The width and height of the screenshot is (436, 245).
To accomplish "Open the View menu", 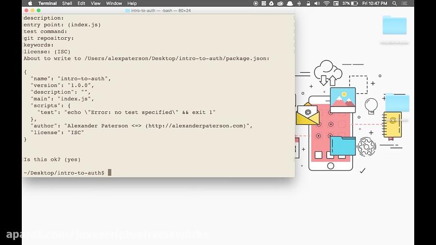I will click(x=95, y=3).
